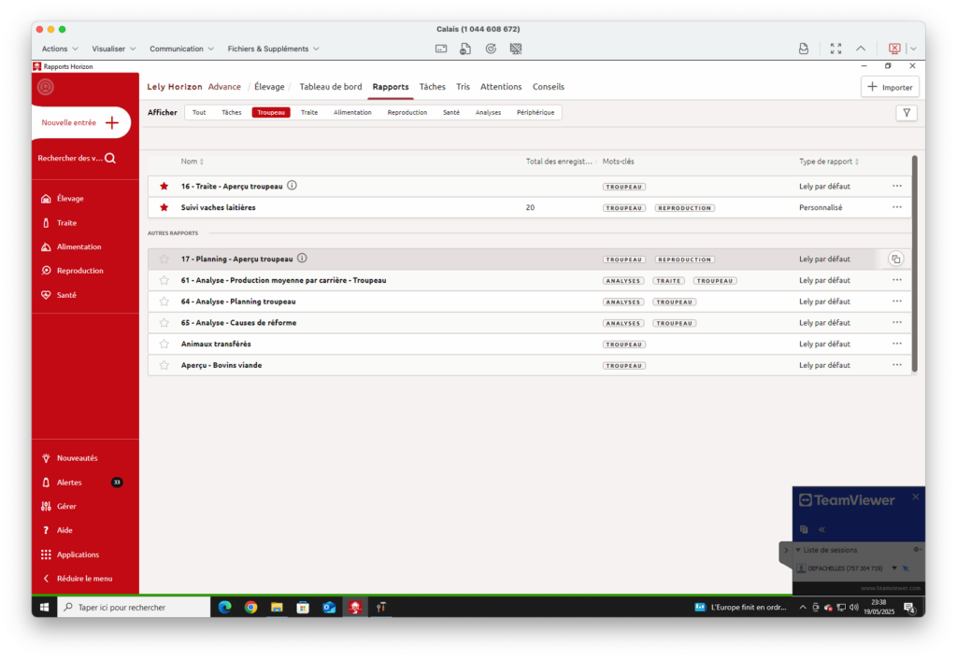Click copy icon on 17 - Planning row
The image size is (957, 659).
coord(895,259)
